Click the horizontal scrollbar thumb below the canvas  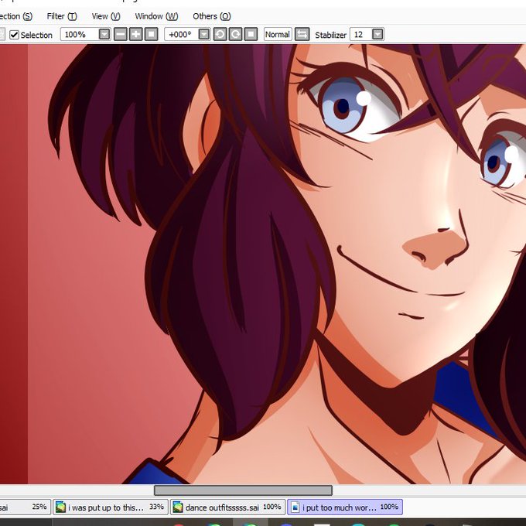tap(243, 490)
